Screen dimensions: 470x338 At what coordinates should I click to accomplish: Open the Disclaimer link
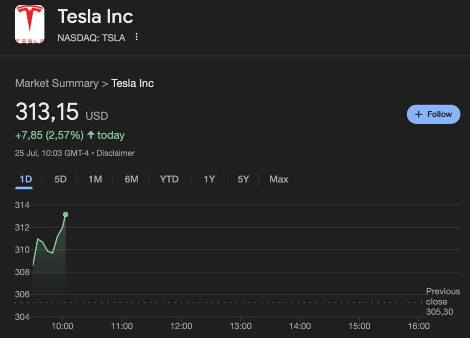[115, 153]
